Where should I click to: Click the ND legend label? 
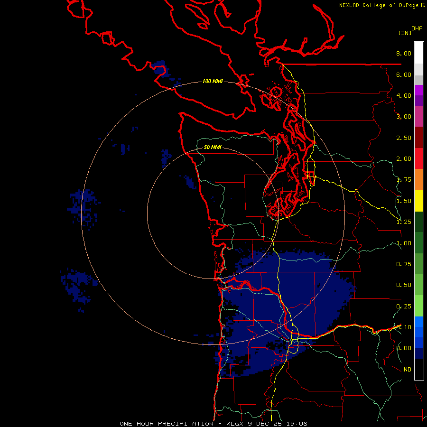tap(408, 370)
